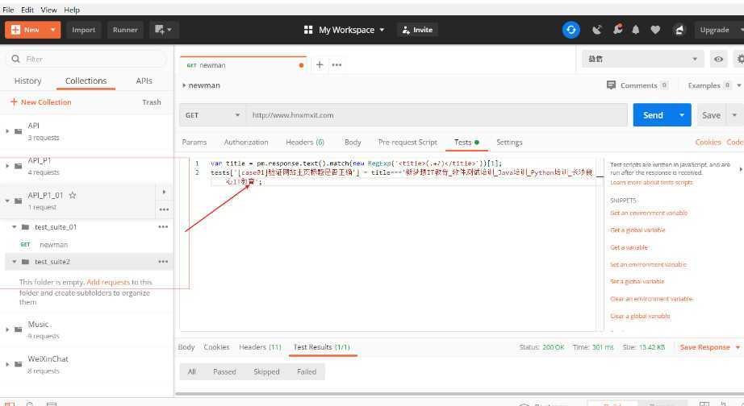The image size is (744, 406).
Task: Switch to response Cookies tab
Action: (x=216, y=347)
